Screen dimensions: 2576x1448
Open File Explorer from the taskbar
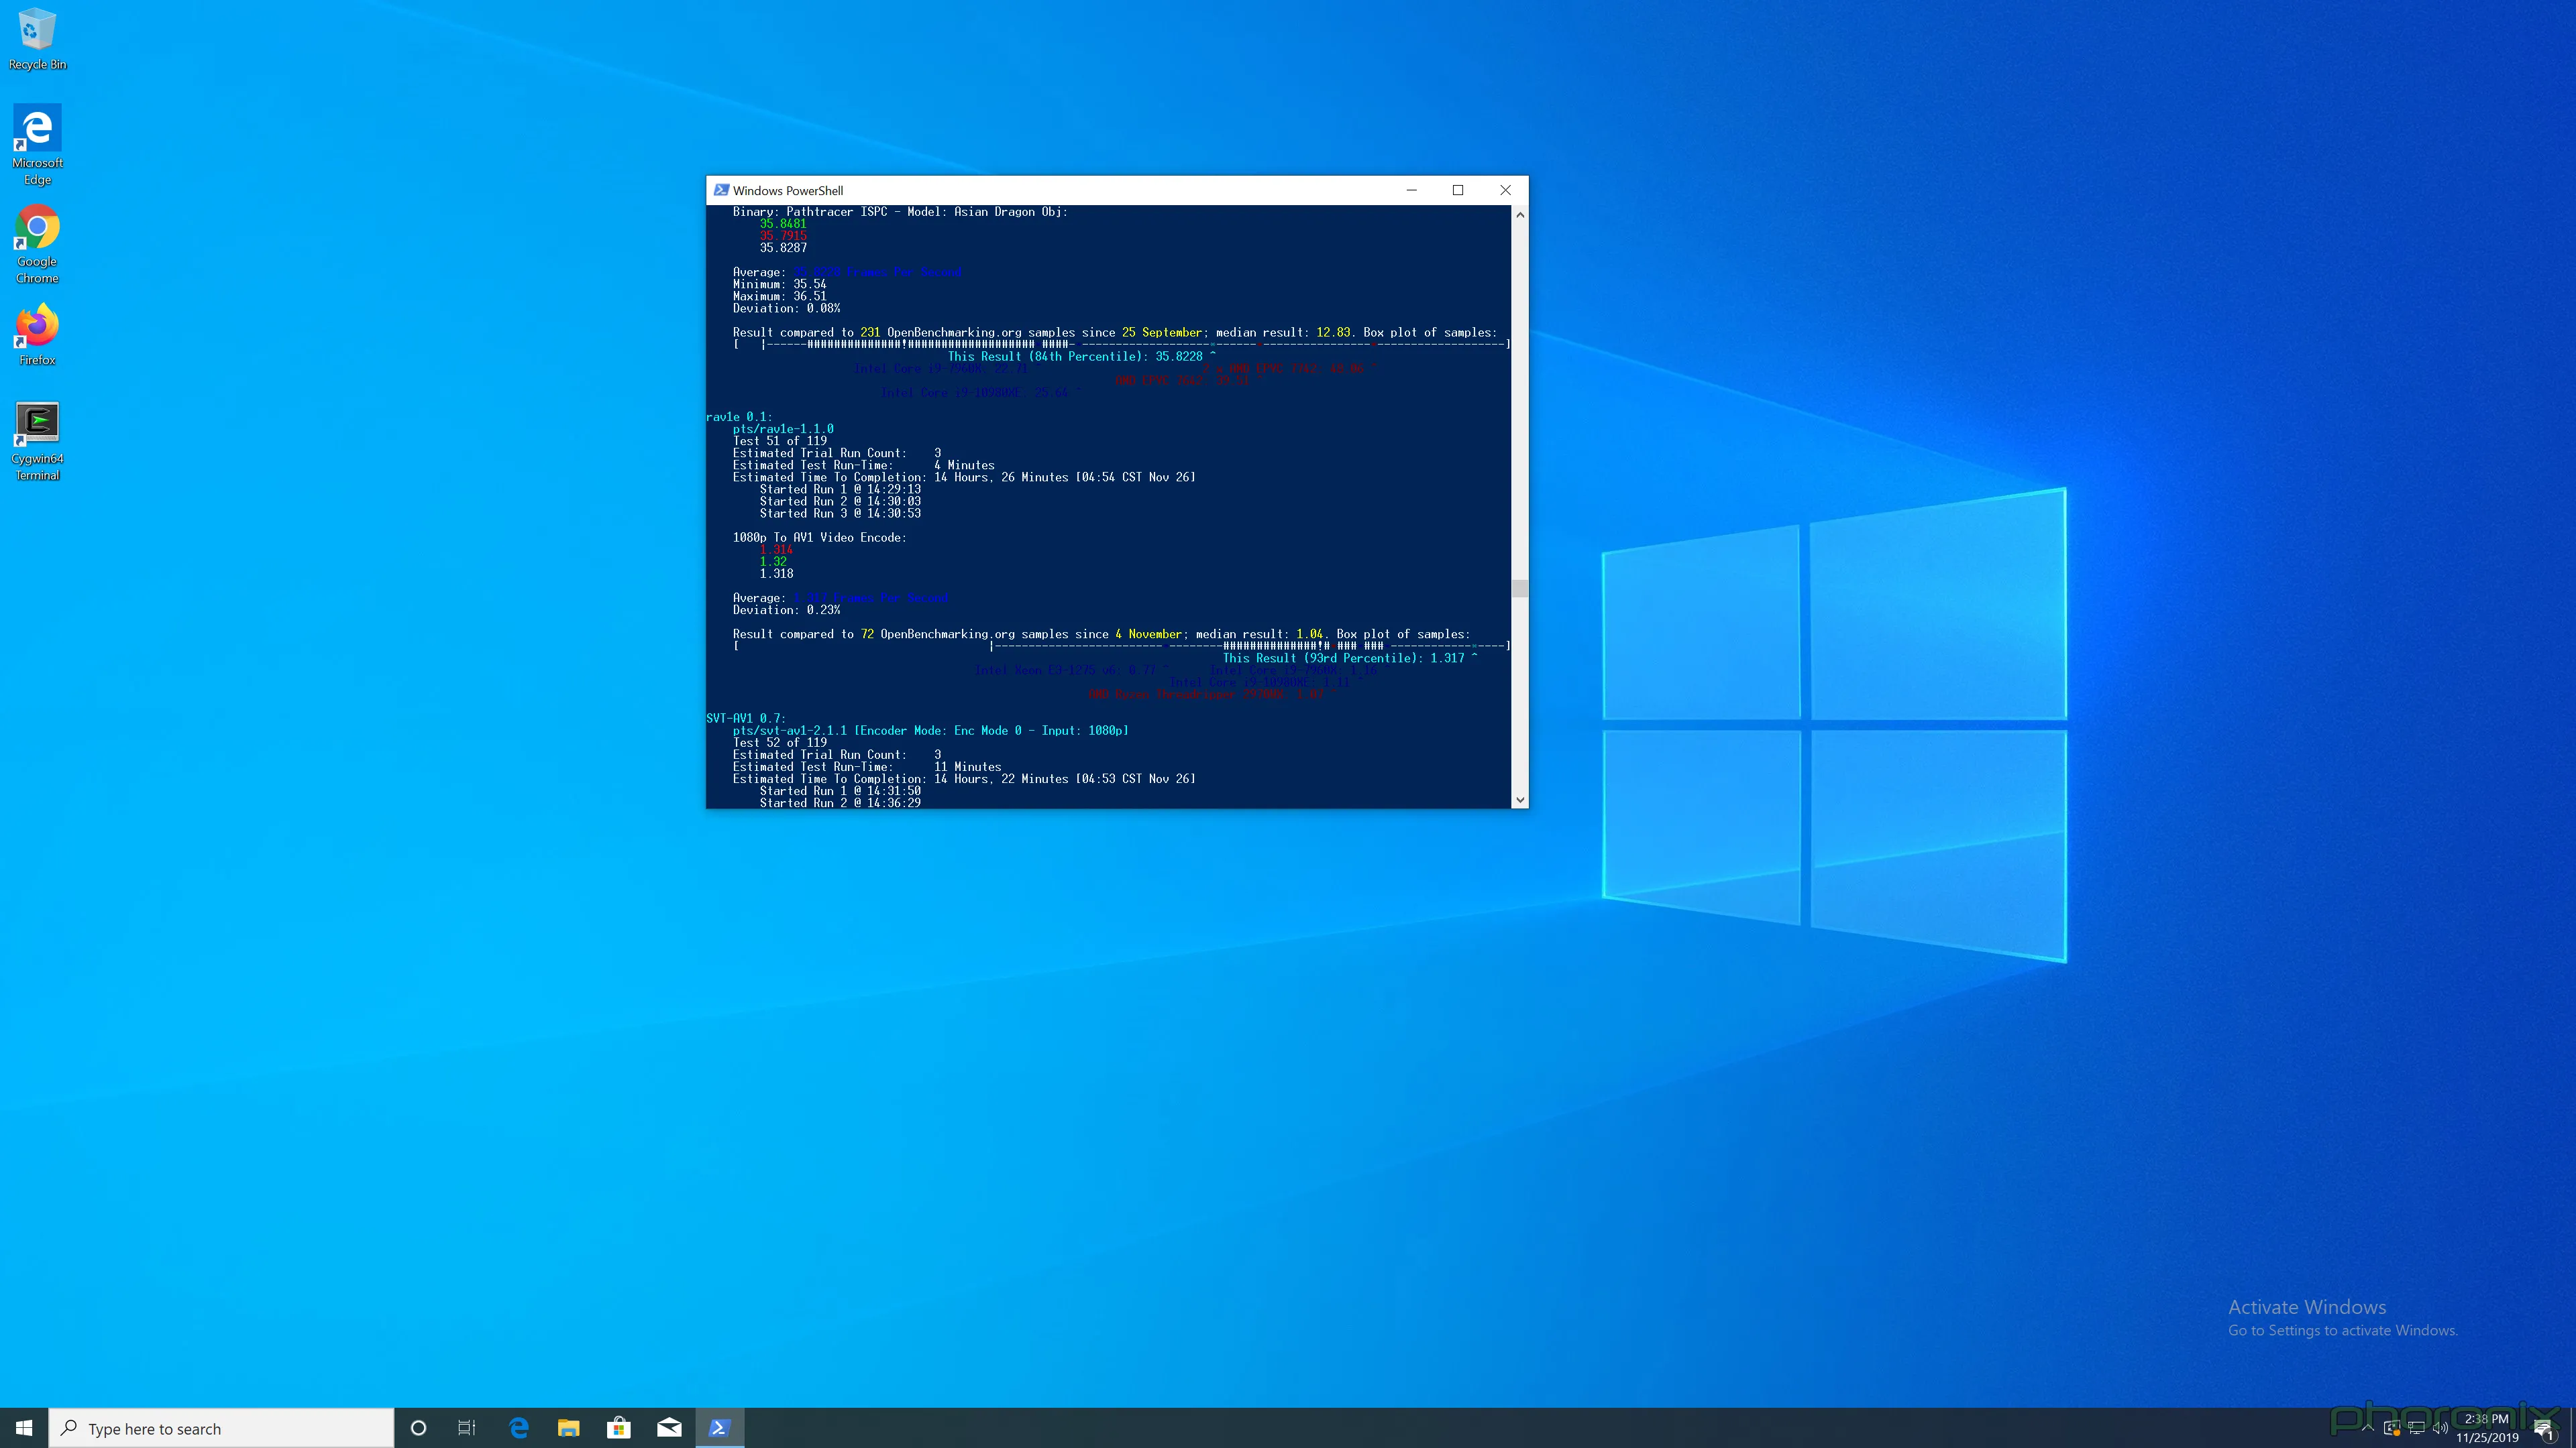[x=569, y=1428]
